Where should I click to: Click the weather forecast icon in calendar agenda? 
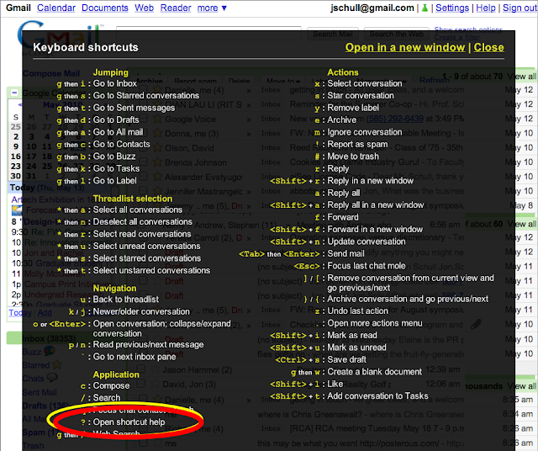click(17, 210)
